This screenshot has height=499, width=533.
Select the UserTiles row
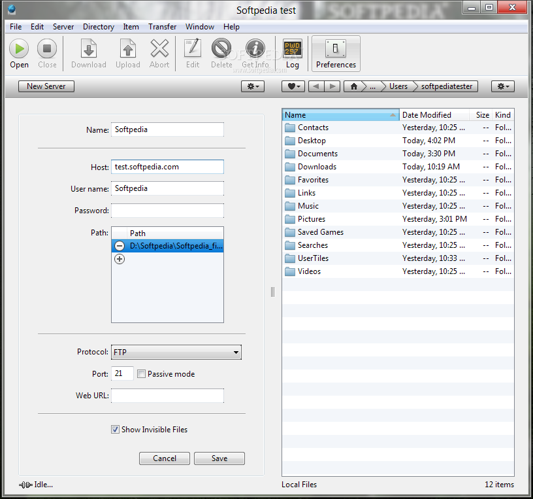tap(398, 258)
